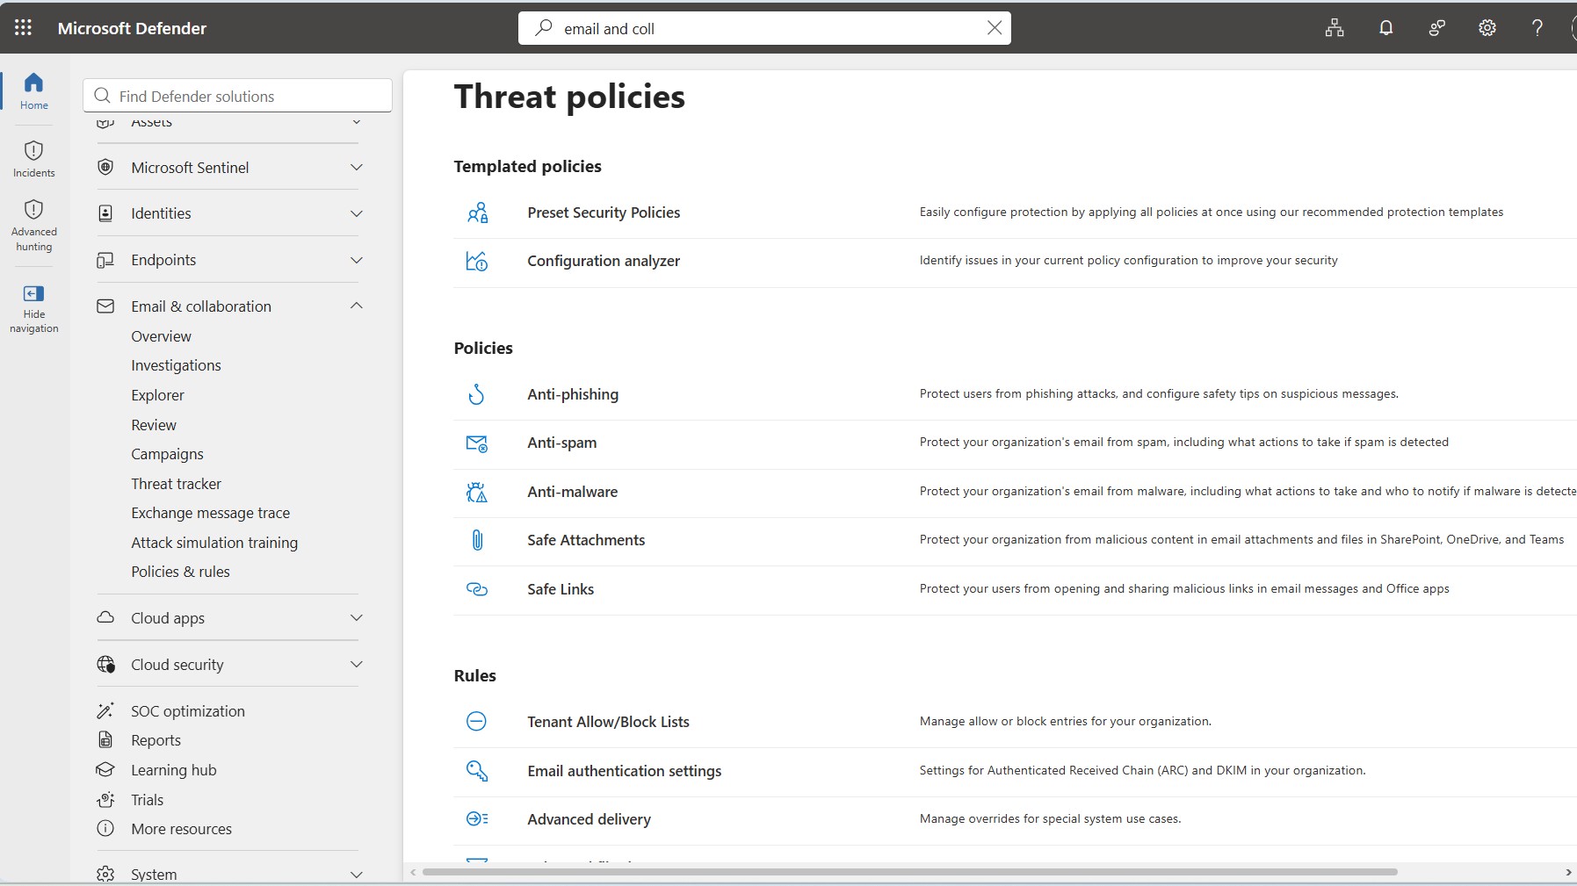This screenshot has width=1577, height=886.
Task: Open Reports nav item
Action: click(156, 740)
